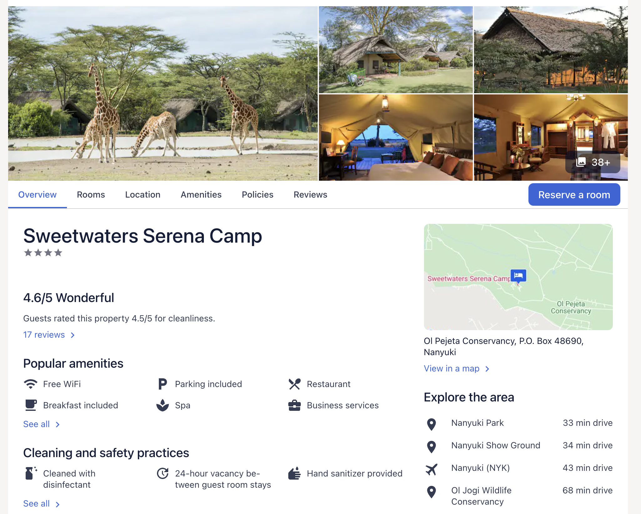Viewport: 641px width, 514px height.
Task: Click the hotel bed marker on the map
Action: [518, 276]
